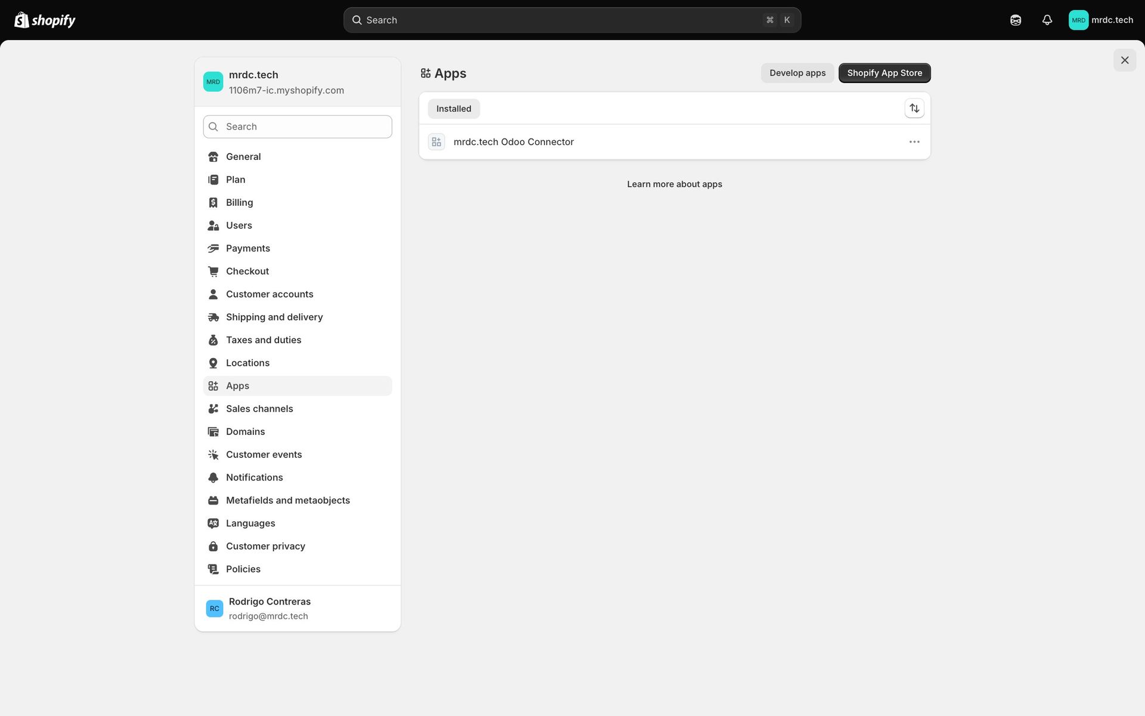The width and height of the screenshot is (1145, 716).
Task: Click the Shipping and delivery truck icon
Action: pos(213,317)
